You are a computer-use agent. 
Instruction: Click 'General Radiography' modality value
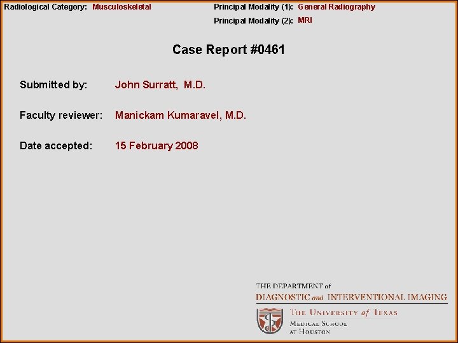(337, 7)
